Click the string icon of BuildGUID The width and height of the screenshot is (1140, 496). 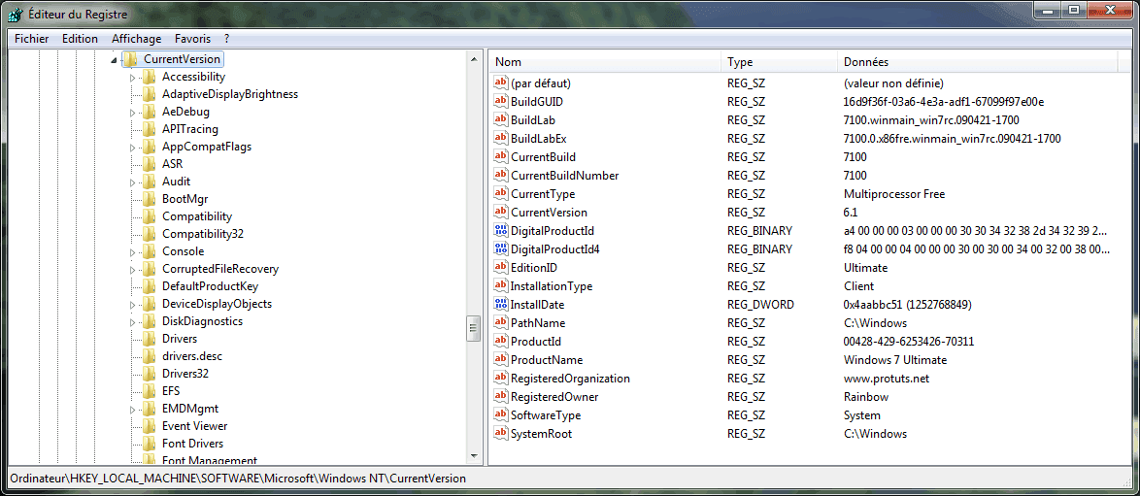pyautogui.click(x=501, y=101)
